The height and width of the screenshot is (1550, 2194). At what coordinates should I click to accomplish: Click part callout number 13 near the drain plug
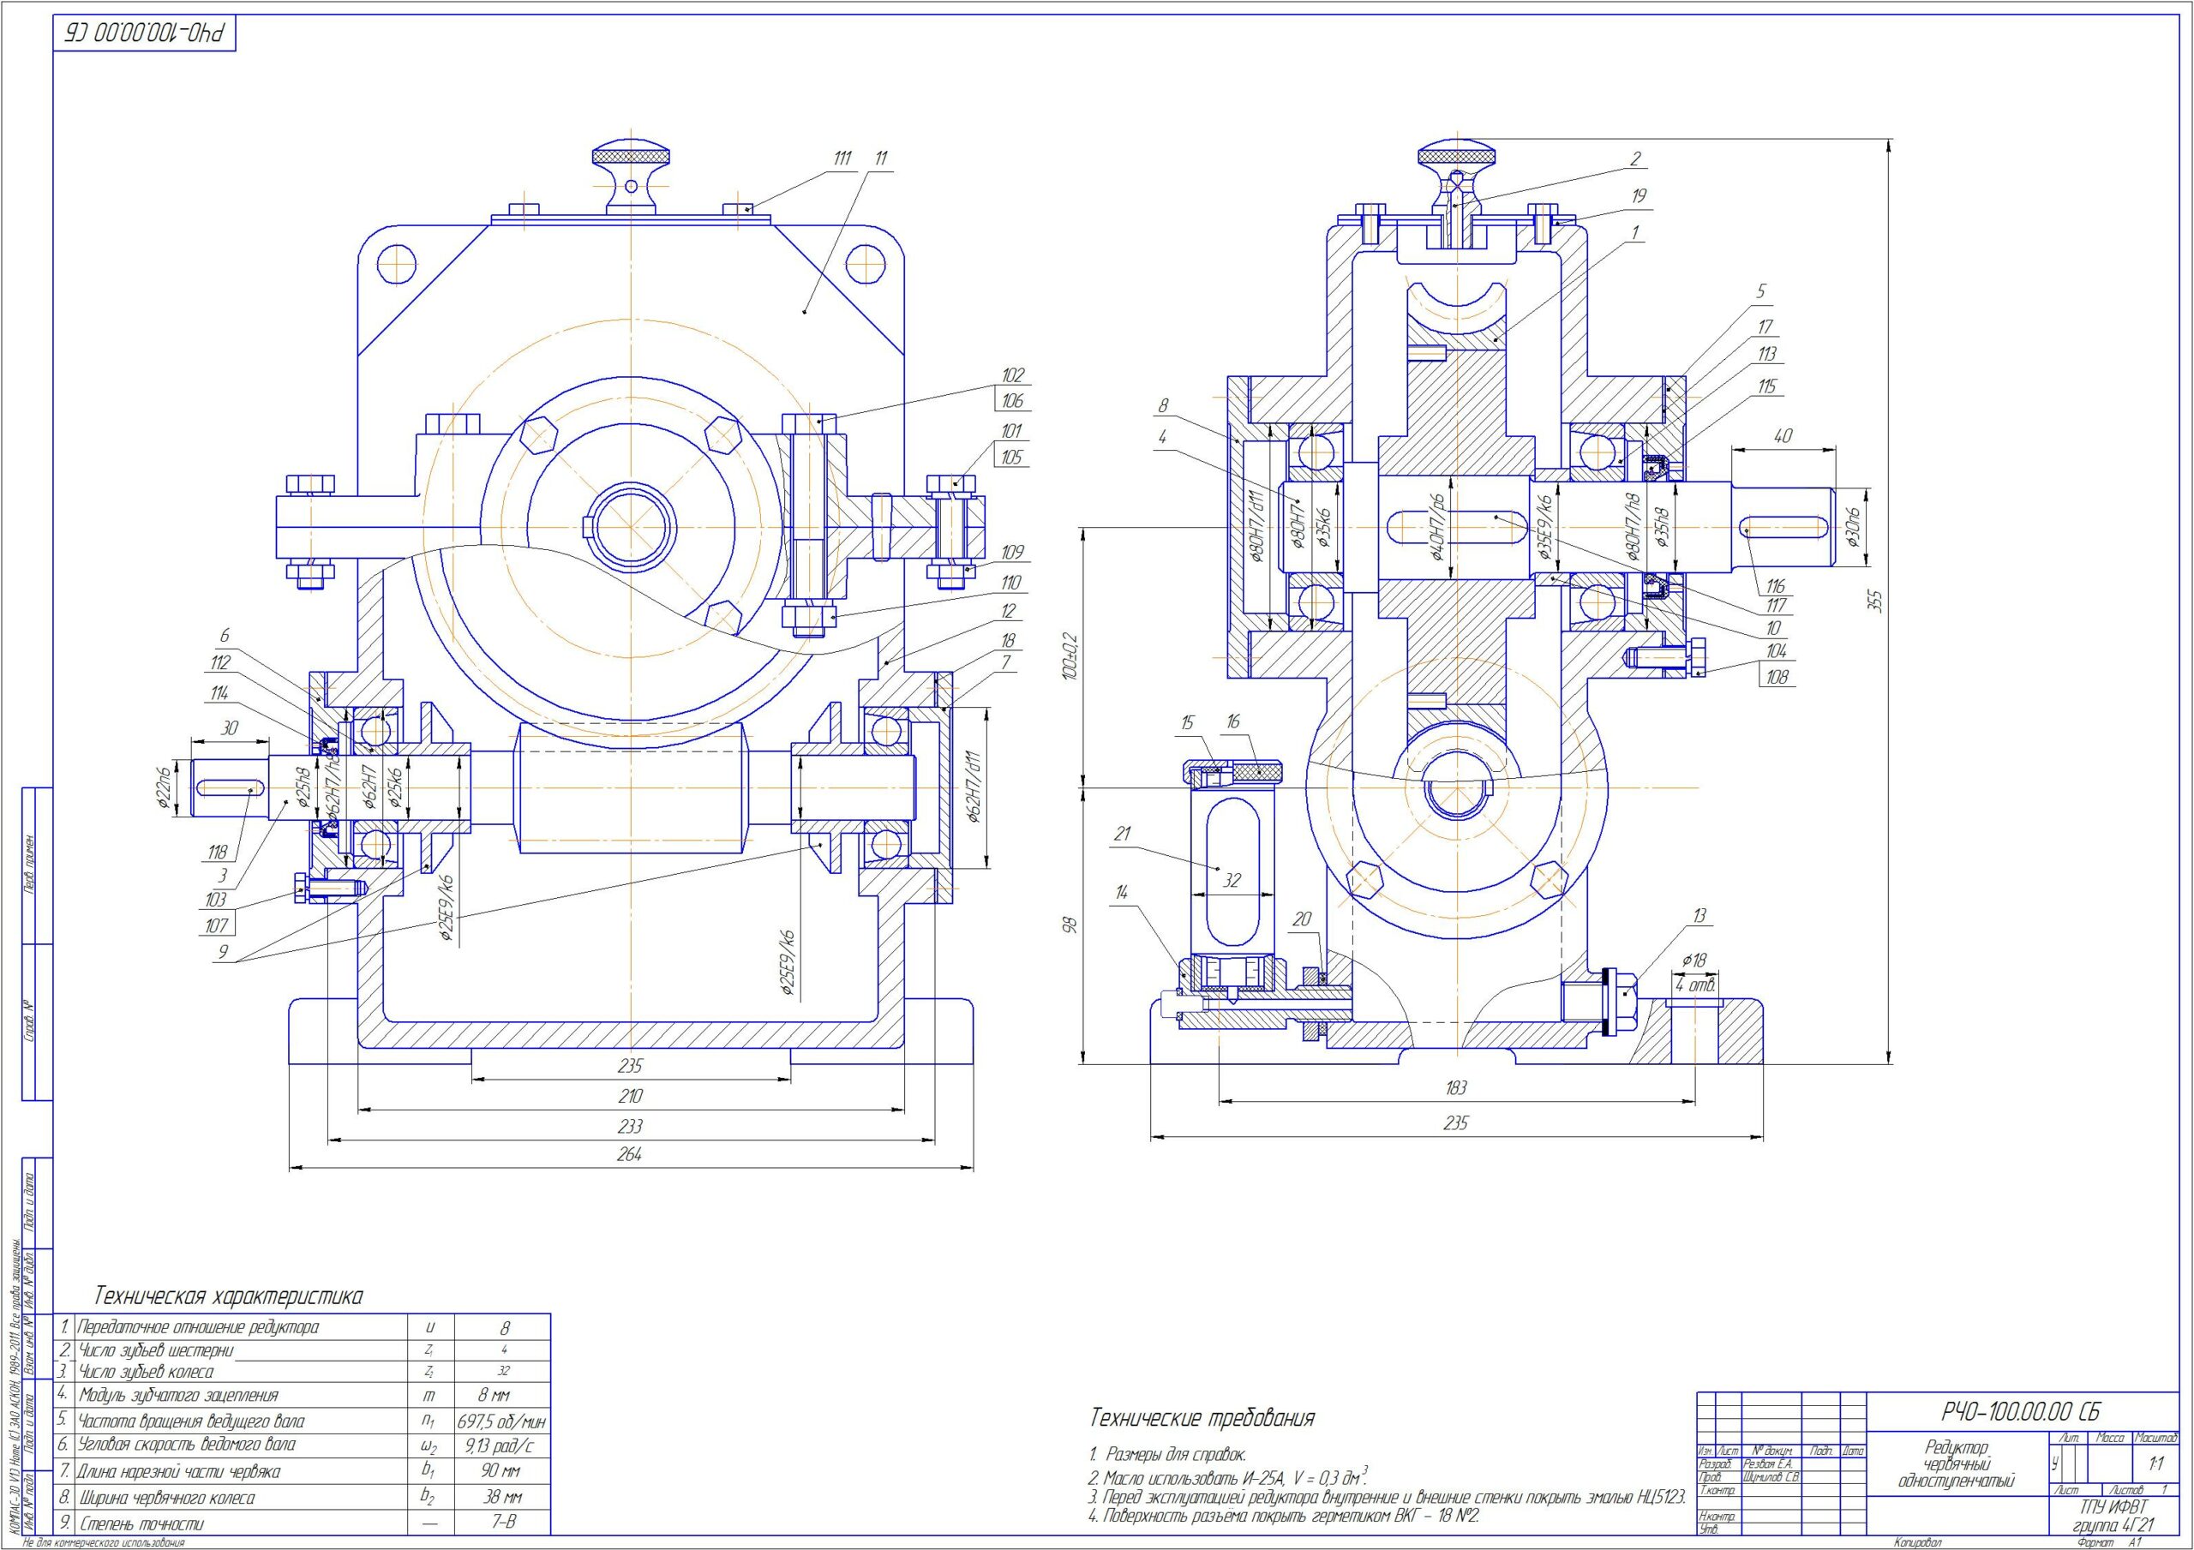click(1699, 917)
